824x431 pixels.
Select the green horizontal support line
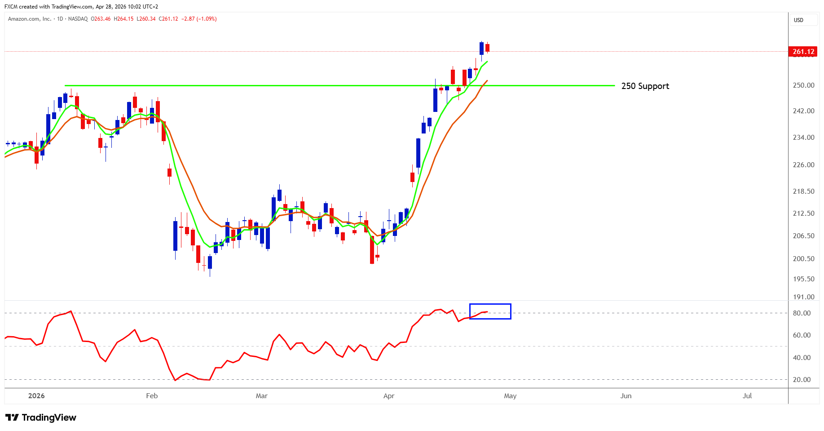[x=314, y=85]
